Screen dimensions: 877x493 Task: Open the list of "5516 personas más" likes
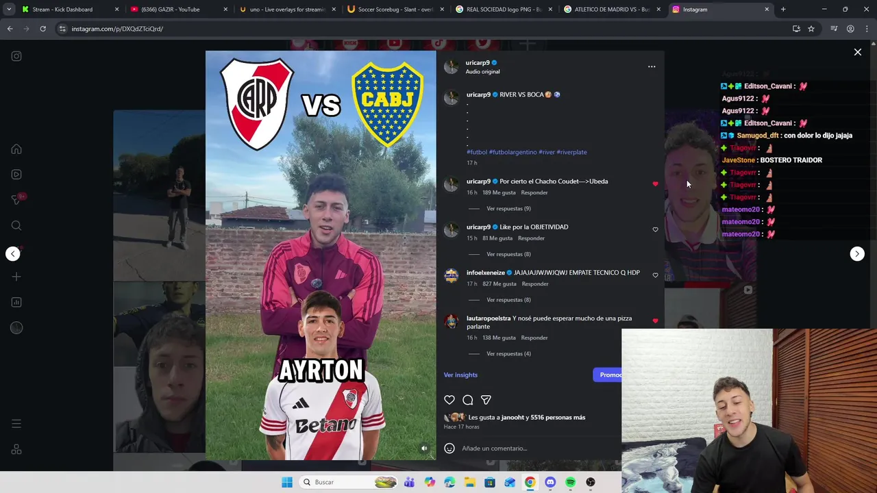pyautogui.click(x=560, y=418)
